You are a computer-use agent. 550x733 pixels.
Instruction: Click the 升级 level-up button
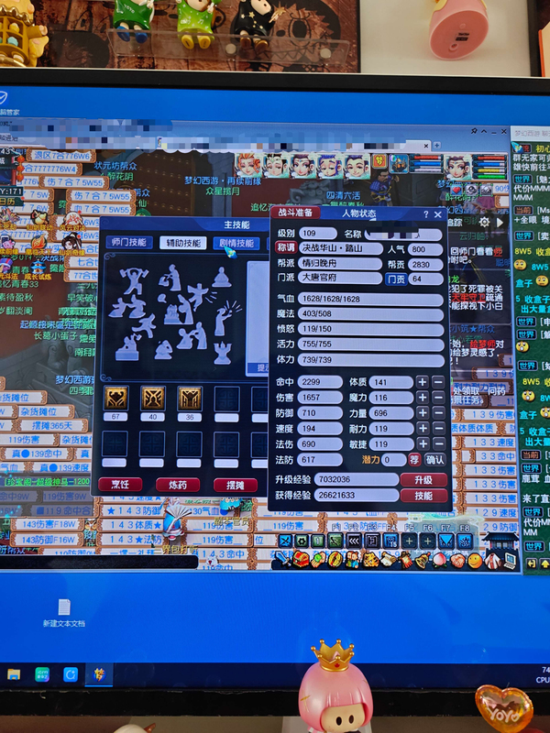(x=423, y=479)
